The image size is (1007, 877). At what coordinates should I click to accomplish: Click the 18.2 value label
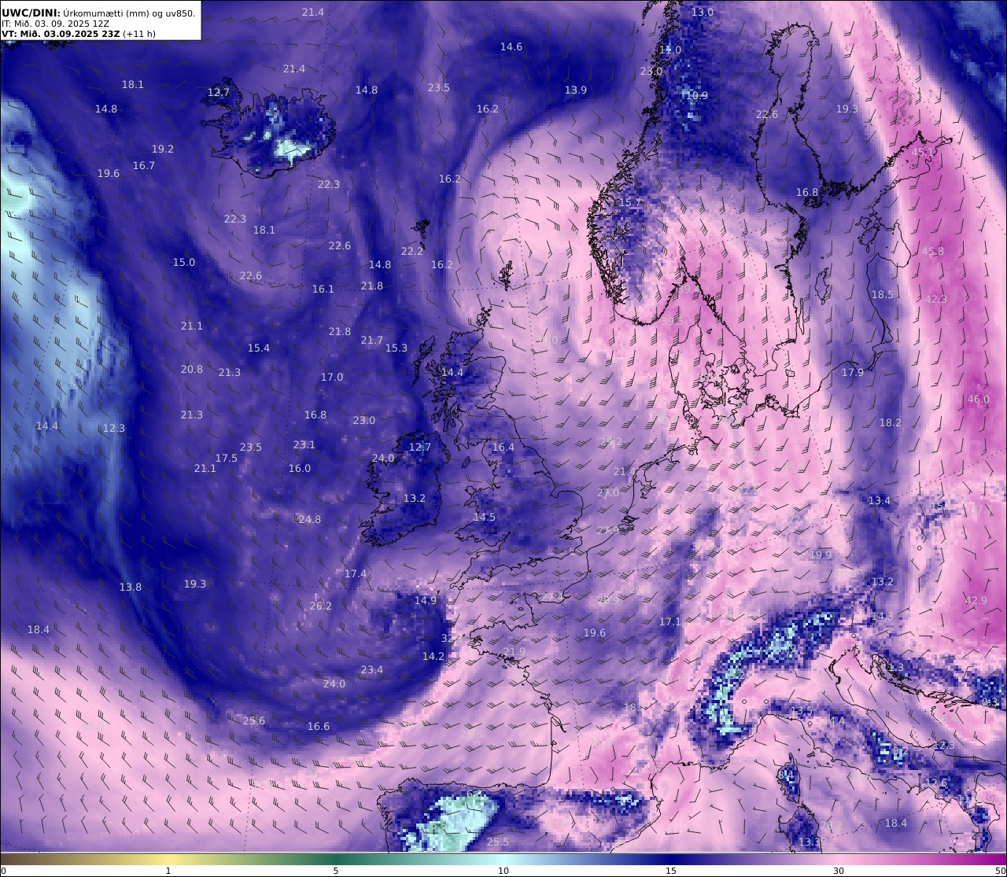pos(891,423)
